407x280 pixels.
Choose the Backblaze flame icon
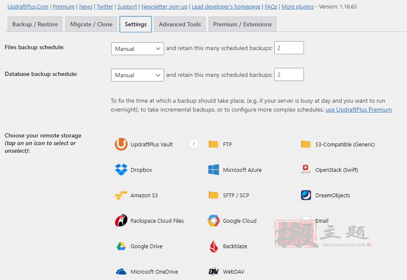(214, 246)
